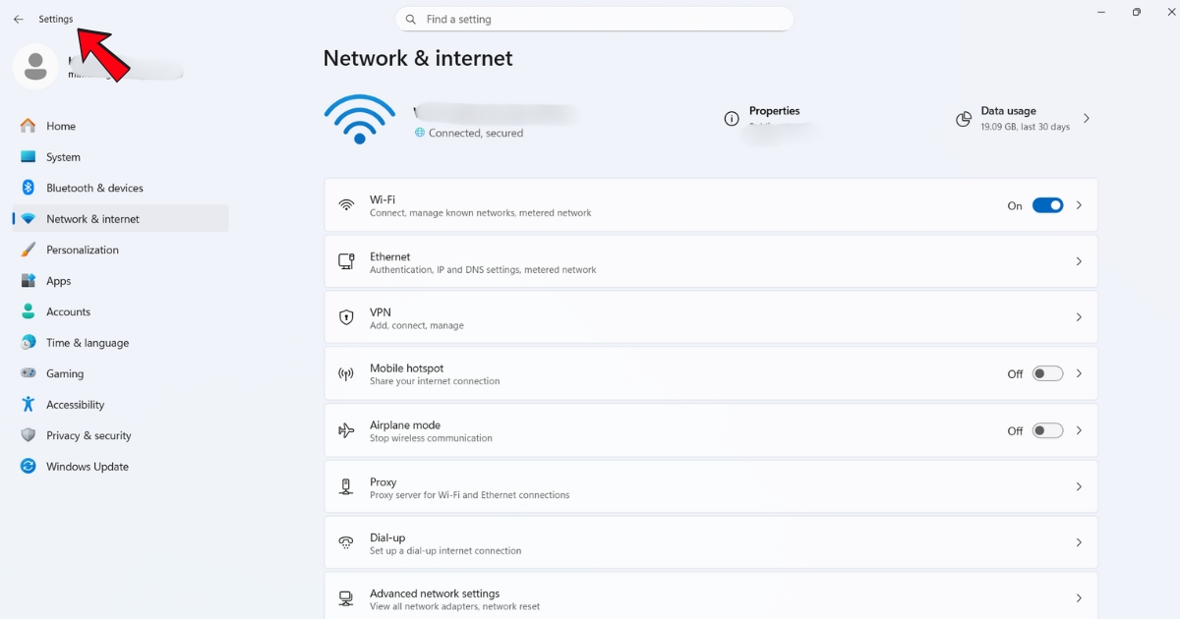Open Wi-Fi Properties

coord(775,111)
